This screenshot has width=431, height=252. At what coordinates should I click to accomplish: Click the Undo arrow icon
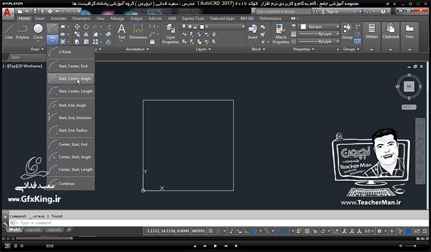click(57, 11)
